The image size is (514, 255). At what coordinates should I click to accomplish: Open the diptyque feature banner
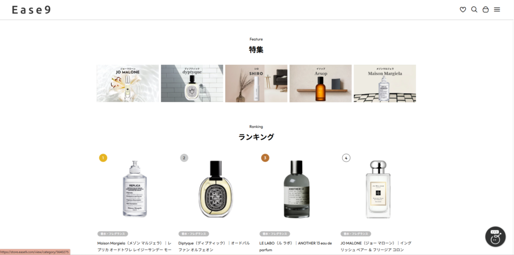pyautogui.click(x=192, y=84)
